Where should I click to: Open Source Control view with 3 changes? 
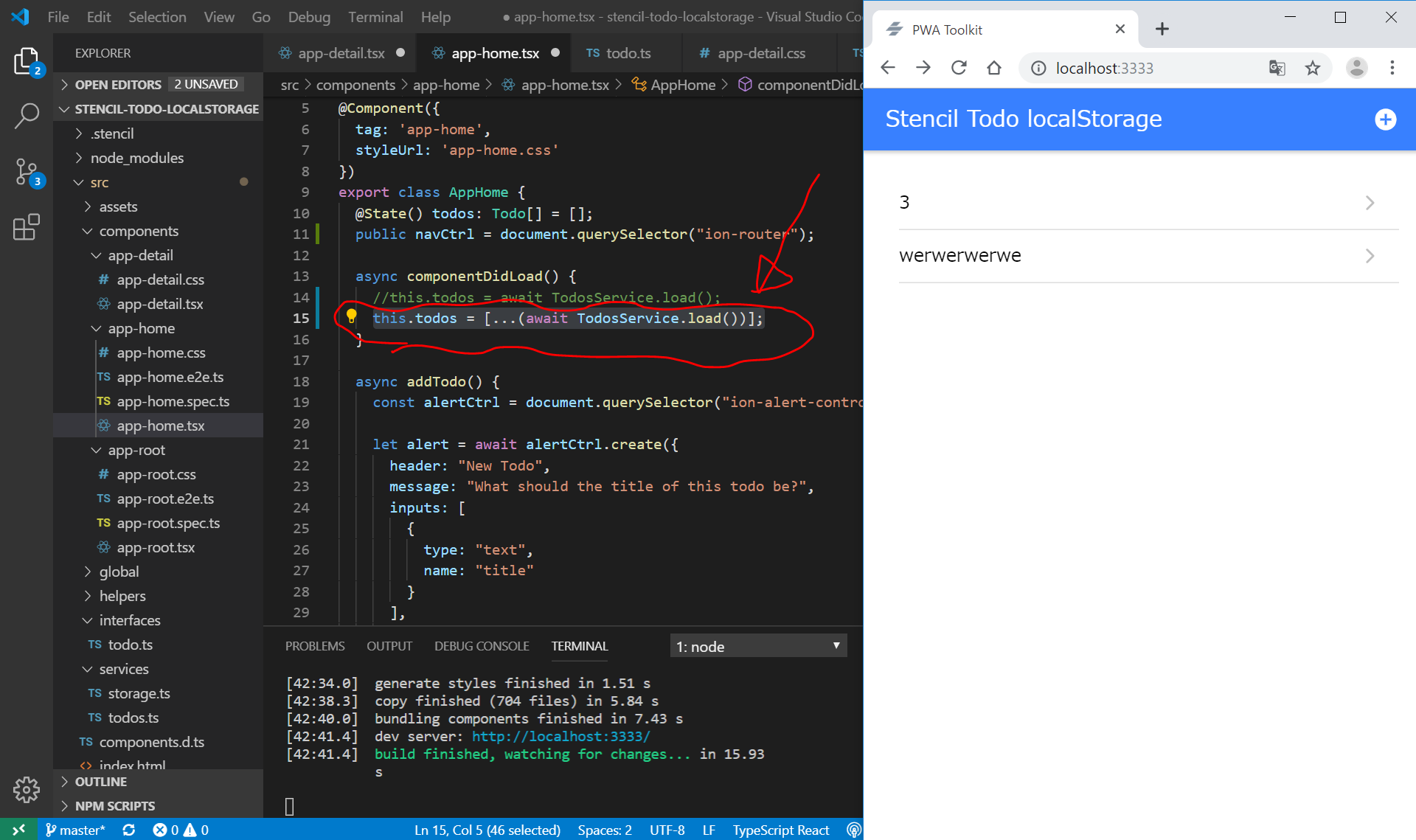tap(27, 172)
